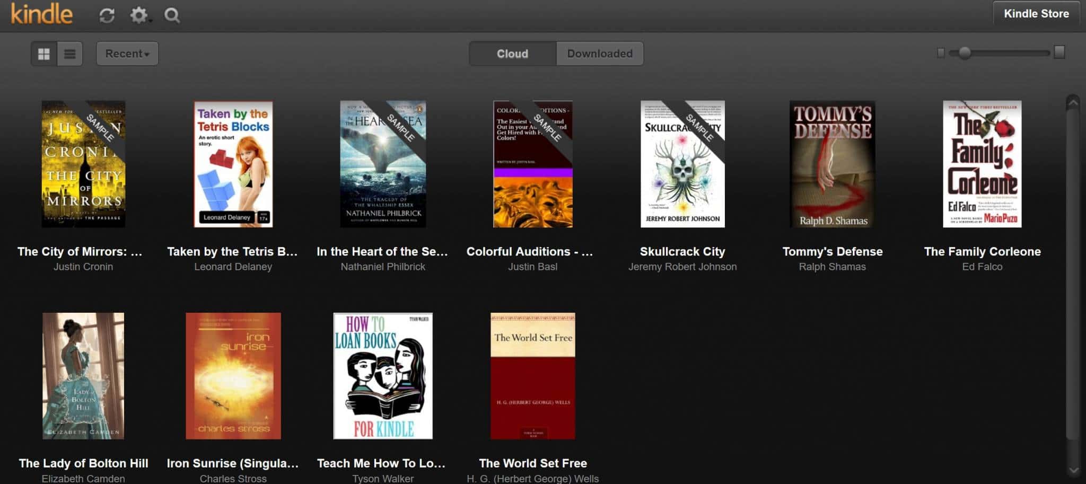Image resolution: width=1086 pixels, height=484 pixels.
Task: Click title text 'Tommy's Defense'
Action: click(833, 251)
